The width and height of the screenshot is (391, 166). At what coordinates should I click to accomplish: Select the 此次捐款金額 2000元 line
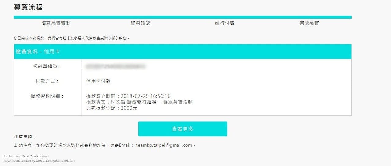point(112,108)
